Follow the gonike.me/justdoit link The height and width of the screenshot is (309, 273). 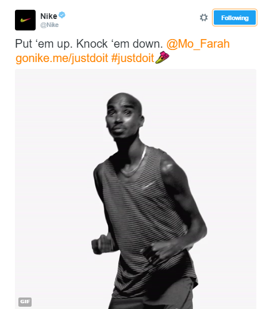61,58
